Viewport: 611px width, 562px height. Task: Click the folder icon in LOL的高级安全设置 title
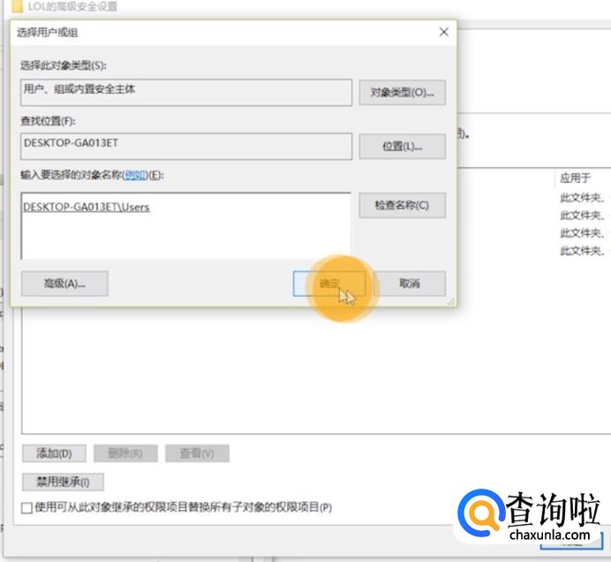(17, 7)
